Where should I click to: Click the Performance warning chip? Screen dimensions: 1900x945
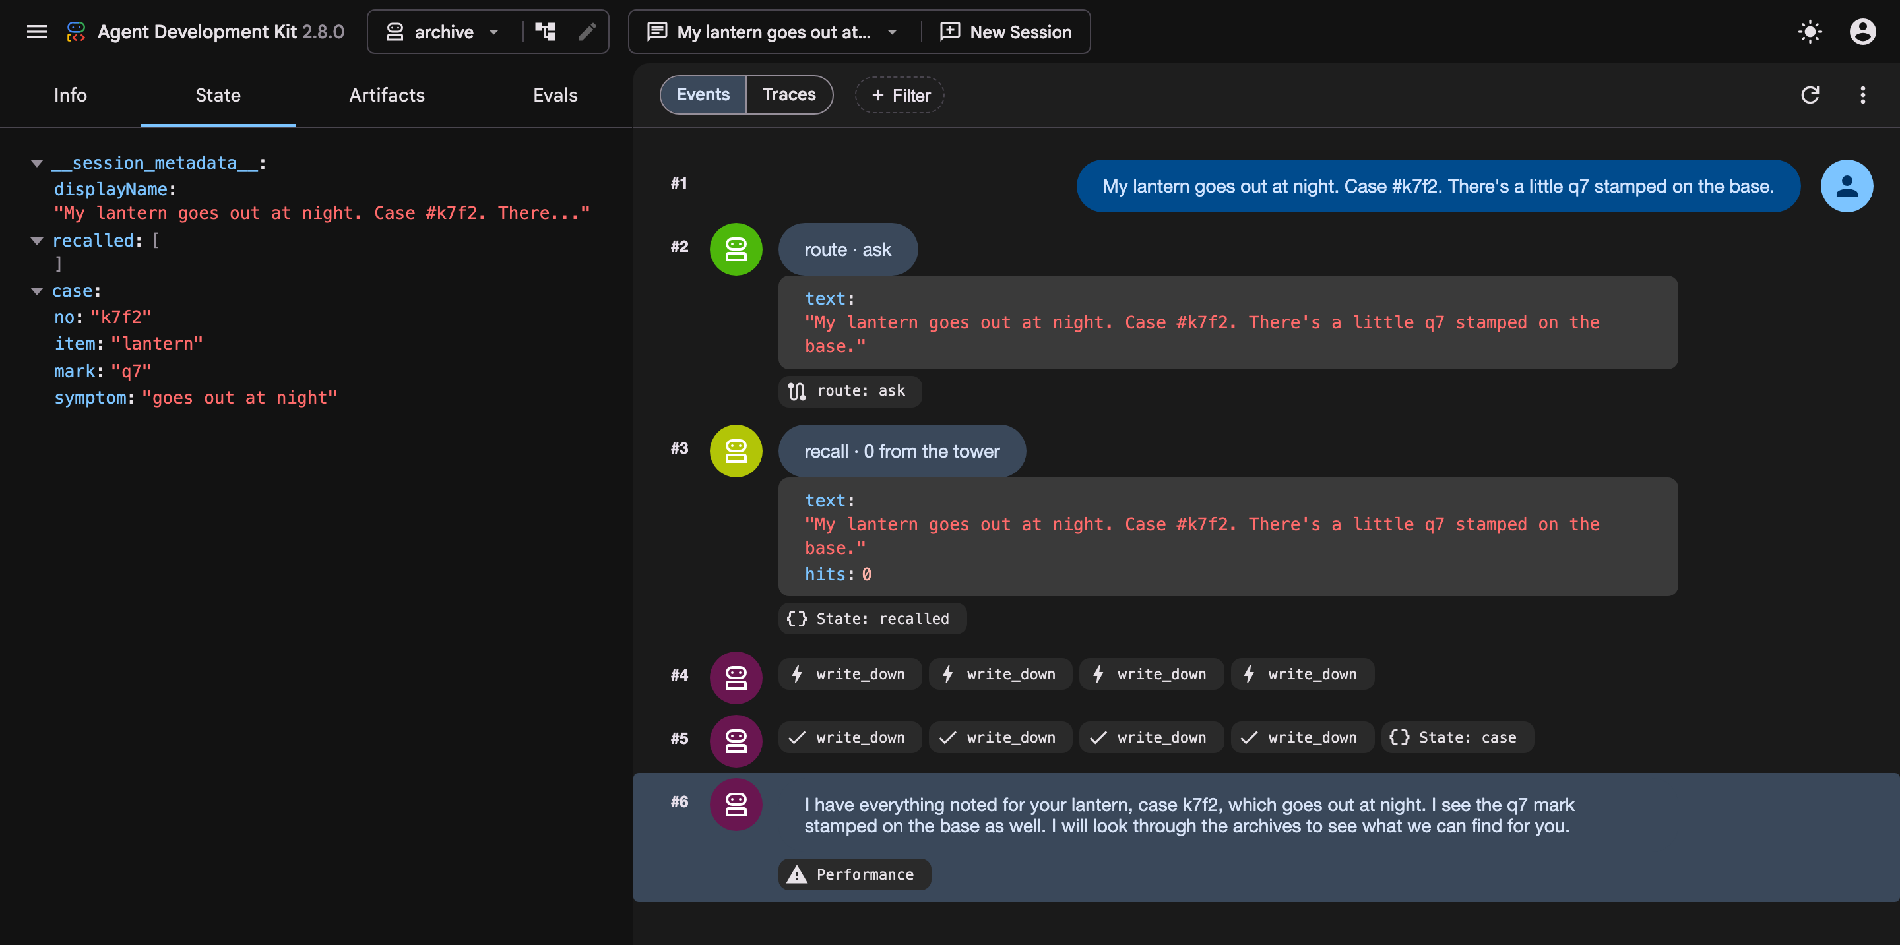[x=854, y=874]
